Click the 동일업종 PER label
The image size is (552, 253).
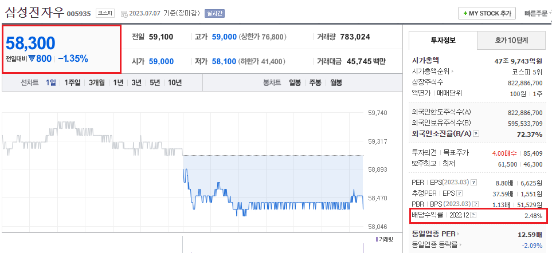click(x=433, y=234)
